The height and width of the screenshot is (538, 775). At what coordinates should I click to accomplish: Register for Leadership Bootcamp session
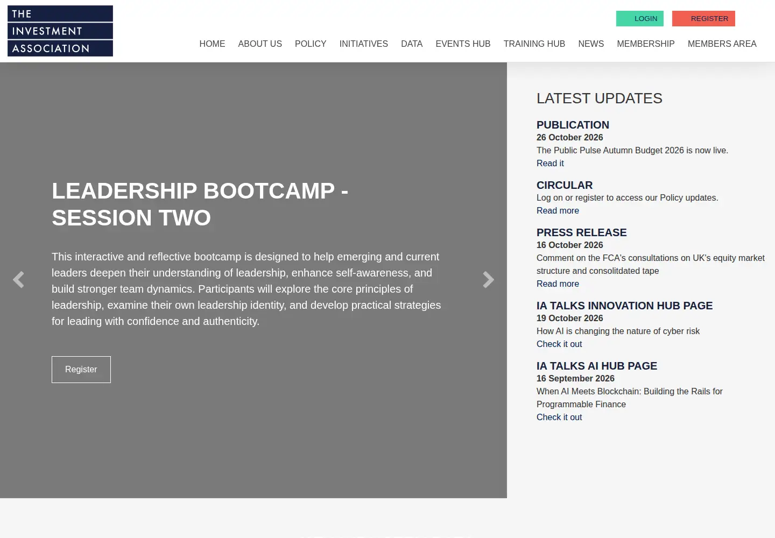click(x=81, y=370)
